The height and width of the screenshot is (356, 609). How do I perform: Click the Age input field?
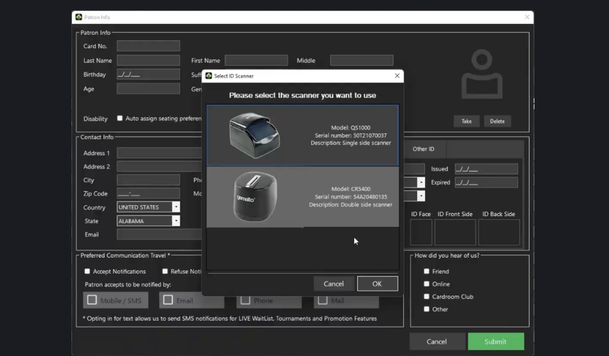148,89
